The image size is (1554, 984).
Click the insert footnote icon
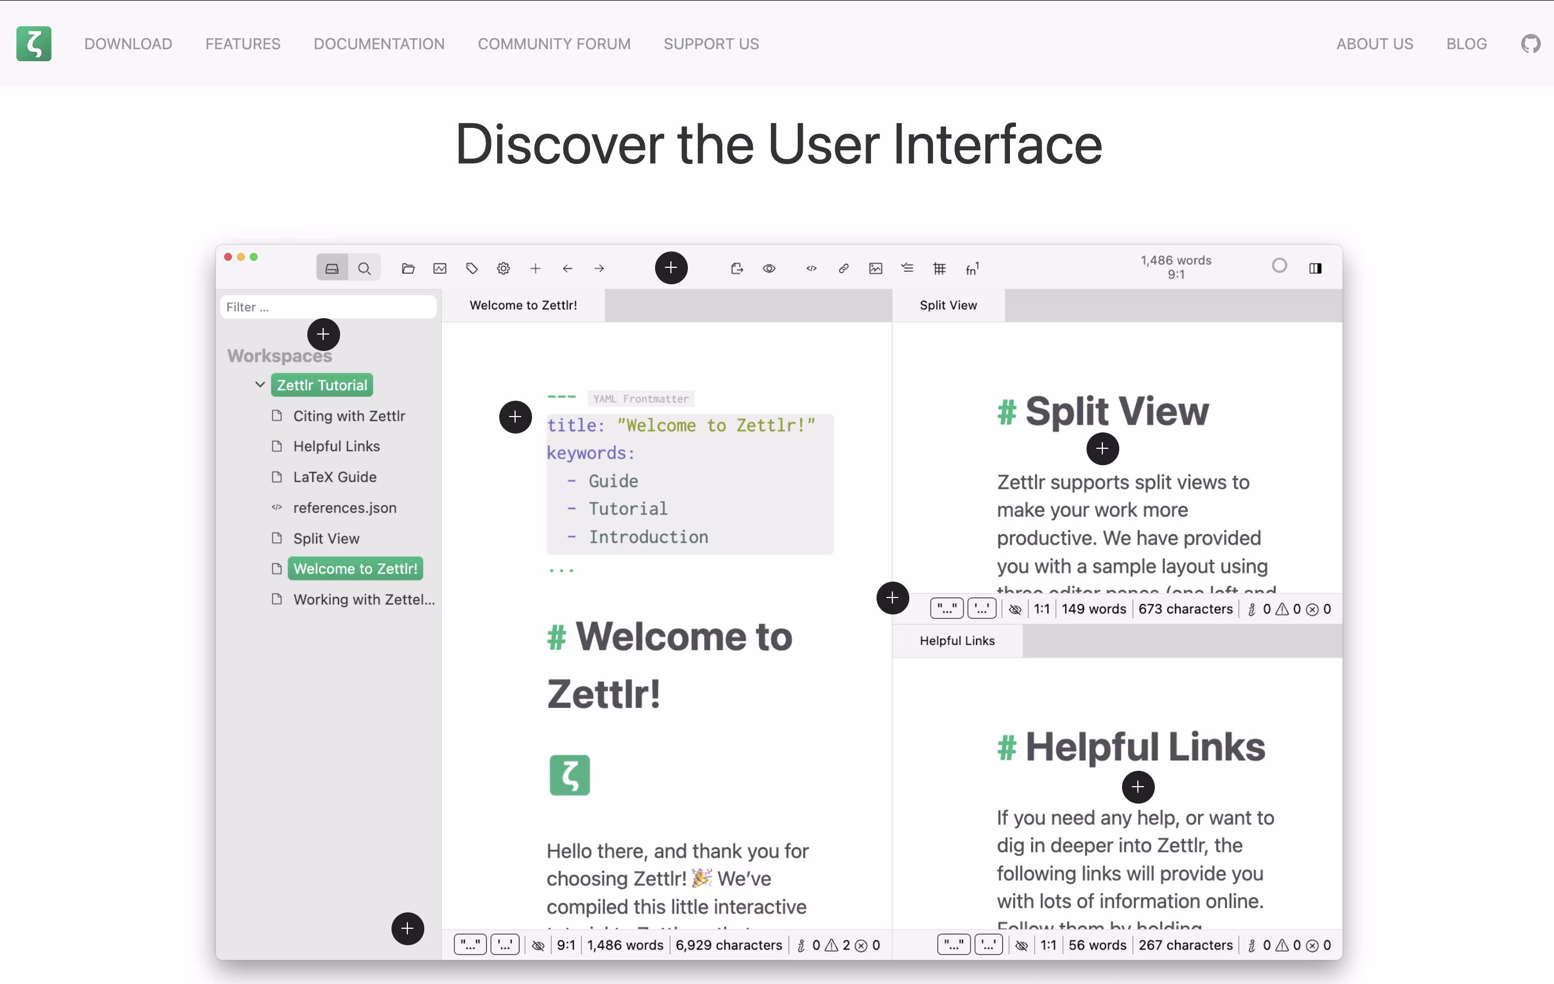[972, 268]
